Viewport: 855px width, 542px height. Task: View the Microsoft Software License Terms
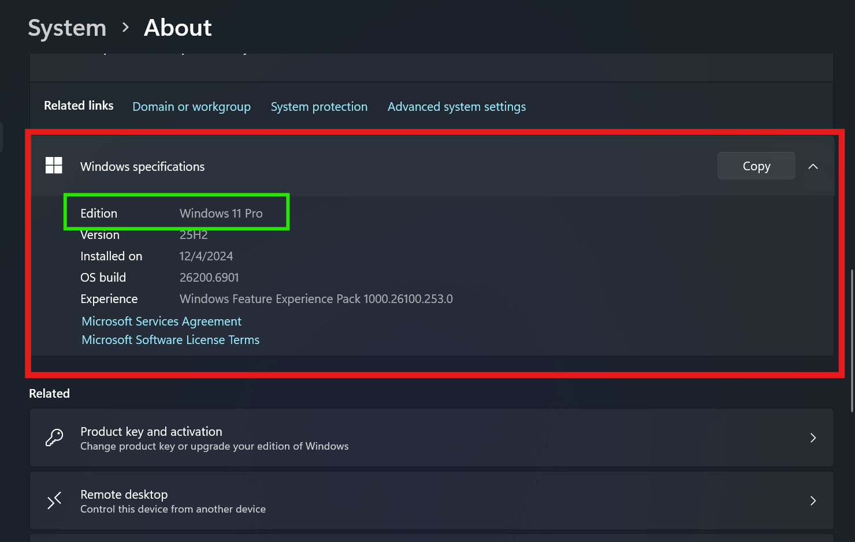[x=170, y=340]
